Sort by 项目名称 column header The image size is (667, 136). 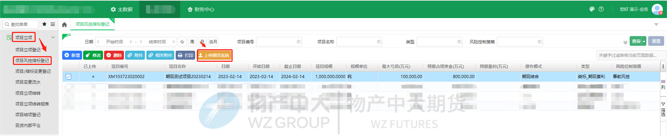pyautogui.click(x=177, y=66)
